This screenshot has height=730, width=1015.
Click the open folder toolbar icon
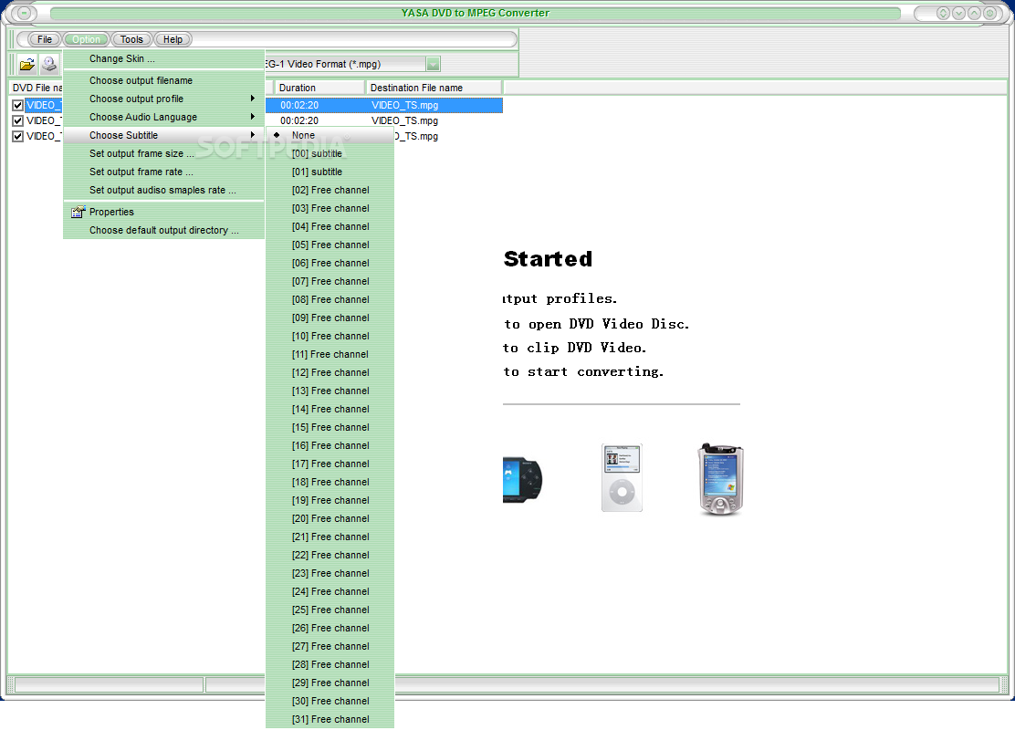click(27, 64)
